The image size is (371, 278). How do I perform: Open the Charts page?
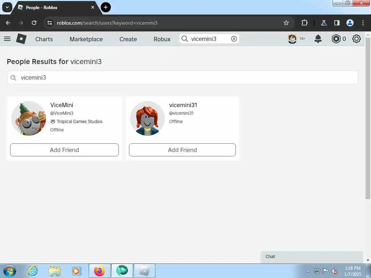pos(44,39)
